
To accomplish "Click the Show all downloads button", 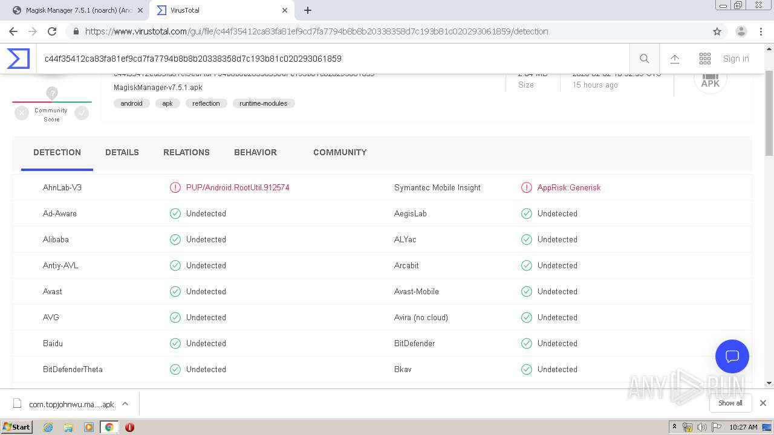I will (730, 403).
